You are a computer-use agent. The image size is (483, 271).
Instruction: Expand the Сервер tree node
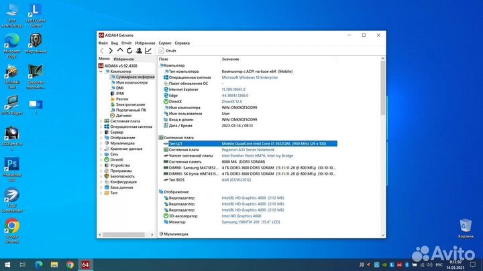101,132
